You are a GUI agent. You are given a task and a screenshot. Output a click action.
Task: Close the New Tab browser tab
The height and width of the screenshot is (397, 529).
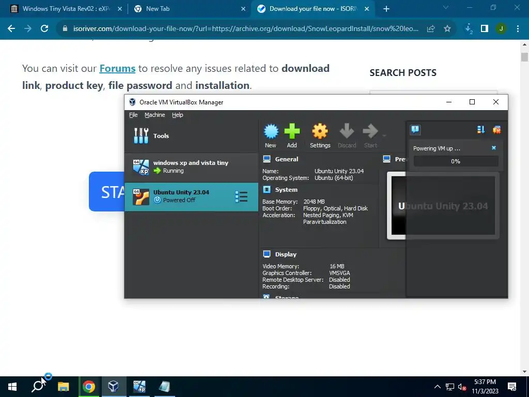(243, 9)
